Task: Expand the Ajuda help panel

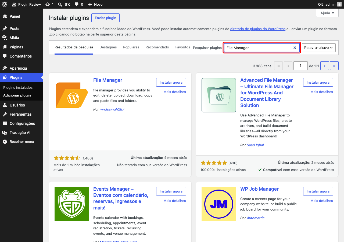Action: [327, 13]
